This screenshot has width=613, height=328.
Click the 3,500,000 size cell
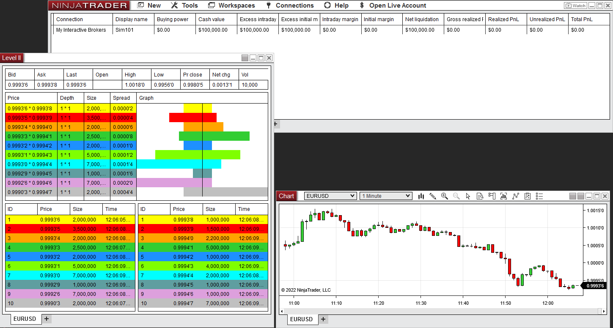click(x=86, y=229)
